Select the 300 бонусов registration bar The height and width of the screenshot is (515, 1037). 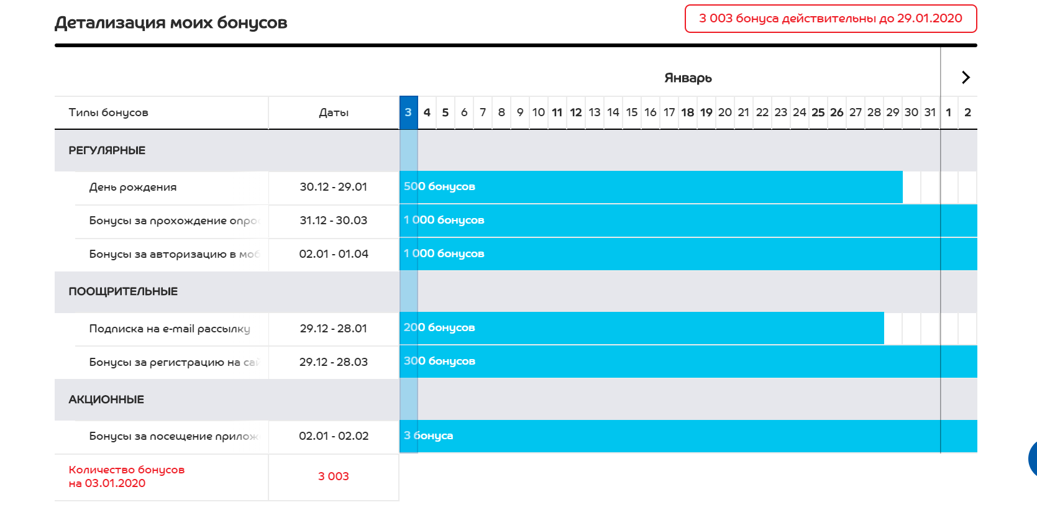[688, 362]
